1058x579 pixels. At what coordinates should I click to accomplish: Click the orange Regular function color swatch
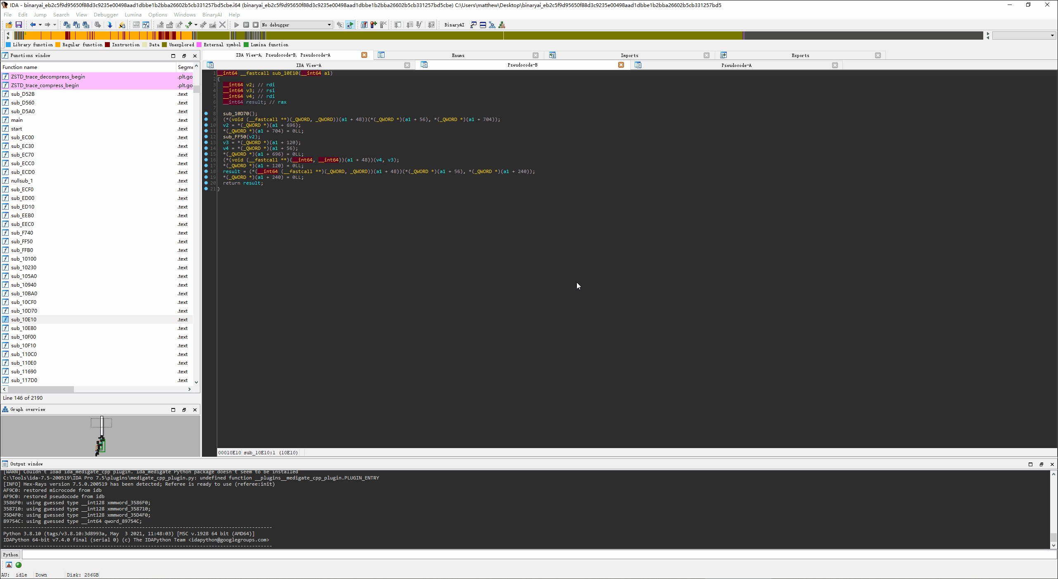pyautogui.click(x=58, y=45)
